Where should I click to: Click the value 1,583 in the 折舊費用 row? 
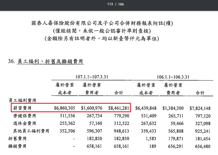(151, 139)
